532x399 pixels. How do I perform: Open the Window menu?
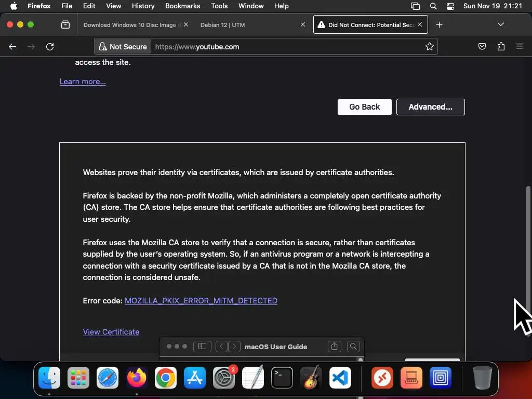(251, 6)
